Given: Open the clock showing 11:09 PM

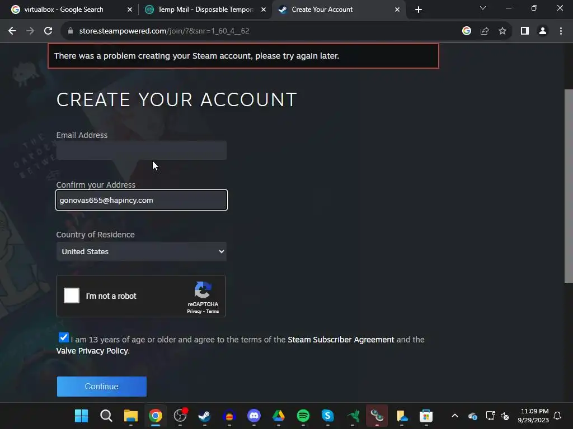Looking at the screenshot, I should [x=533, y=416].
